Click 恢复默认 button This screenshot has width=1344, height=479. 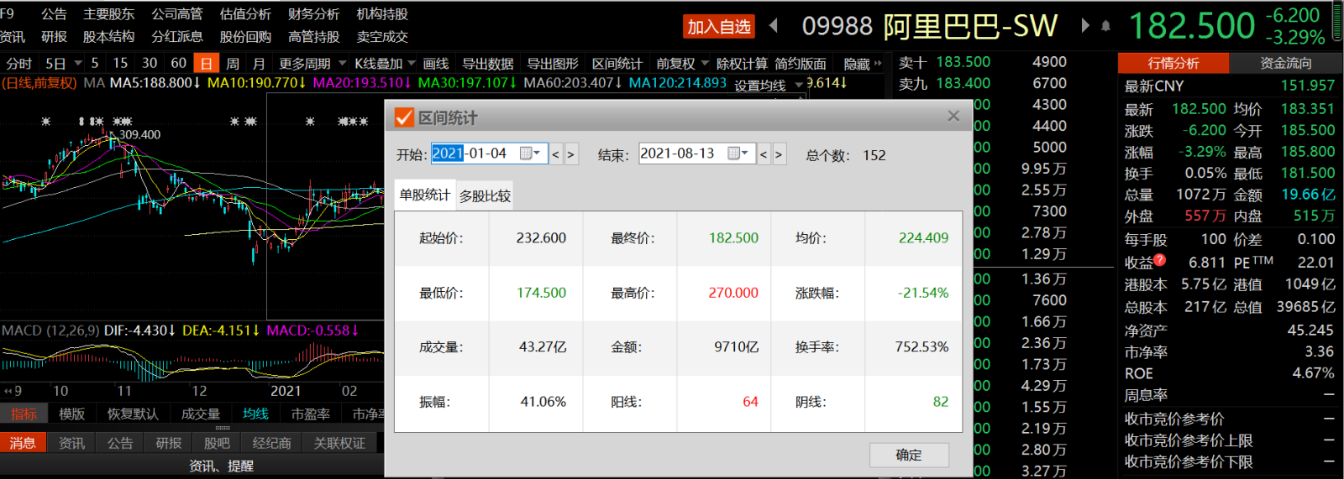pyautogui.click(x=133, y=414)
